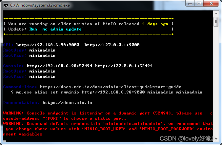Viewport: 222px width, 145px height.
Task: Click the minioadmin value under Console RootUser
Action: [x=42, y=71]
